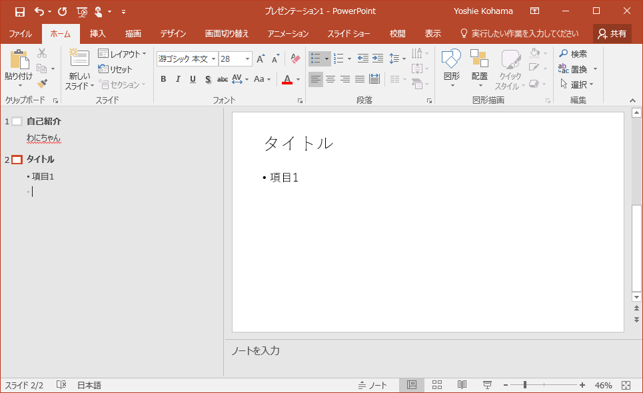Click the Share button
The image size is (643, 393).
[x=612, y=34]
